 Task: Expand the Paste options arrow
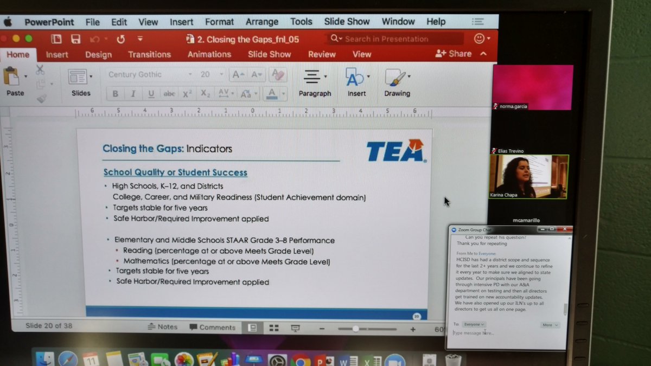click(25, 76)
